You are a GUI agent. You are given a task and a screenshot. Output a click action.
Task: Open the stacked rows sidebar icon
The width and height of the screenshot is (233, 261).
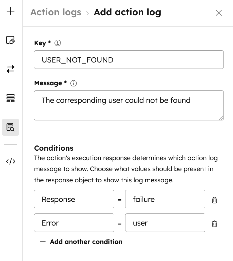(11, 98)
